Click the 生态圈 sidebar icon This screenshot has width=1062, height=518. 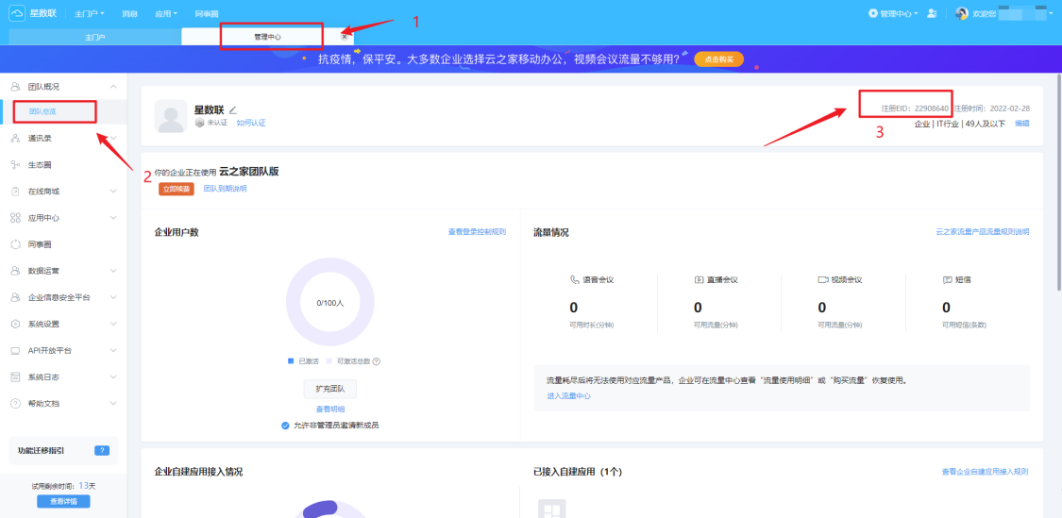point(16,164)
